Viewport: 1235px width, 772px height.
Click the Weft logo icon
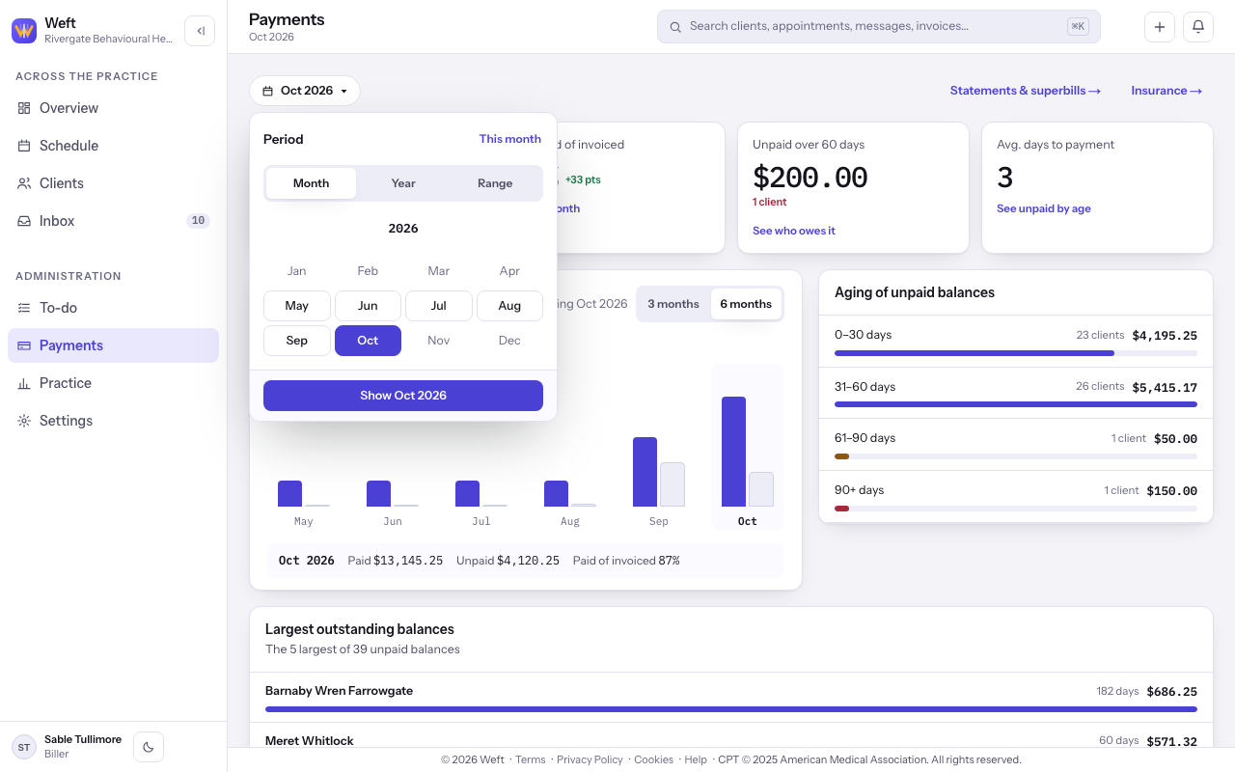pos(24,31)
